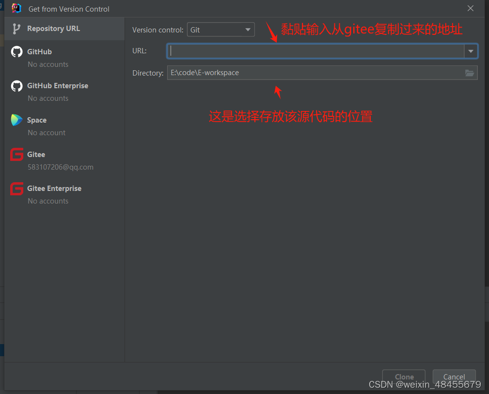Select the GitHub icon in the sidebar
The width and height of the screenshot is (489, 394).
pyautogui.click(x=16, y=51)
